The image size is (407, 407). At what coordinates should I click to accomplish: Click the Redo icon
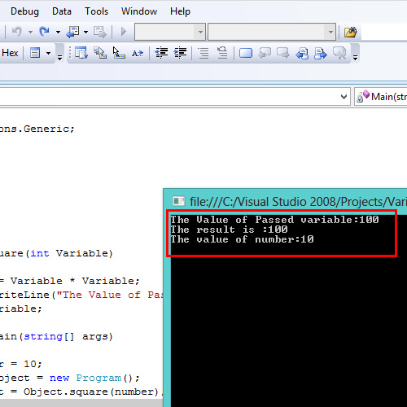[45, 32]
